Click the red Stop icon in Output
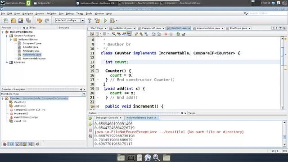The height and width of the screenshot is (162, 288). [x=90, y=130]
